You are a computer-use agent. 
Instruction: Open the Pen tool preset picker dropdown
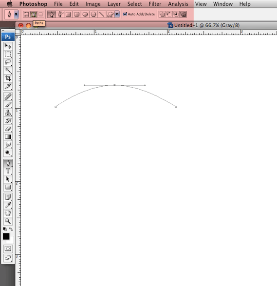16,14
